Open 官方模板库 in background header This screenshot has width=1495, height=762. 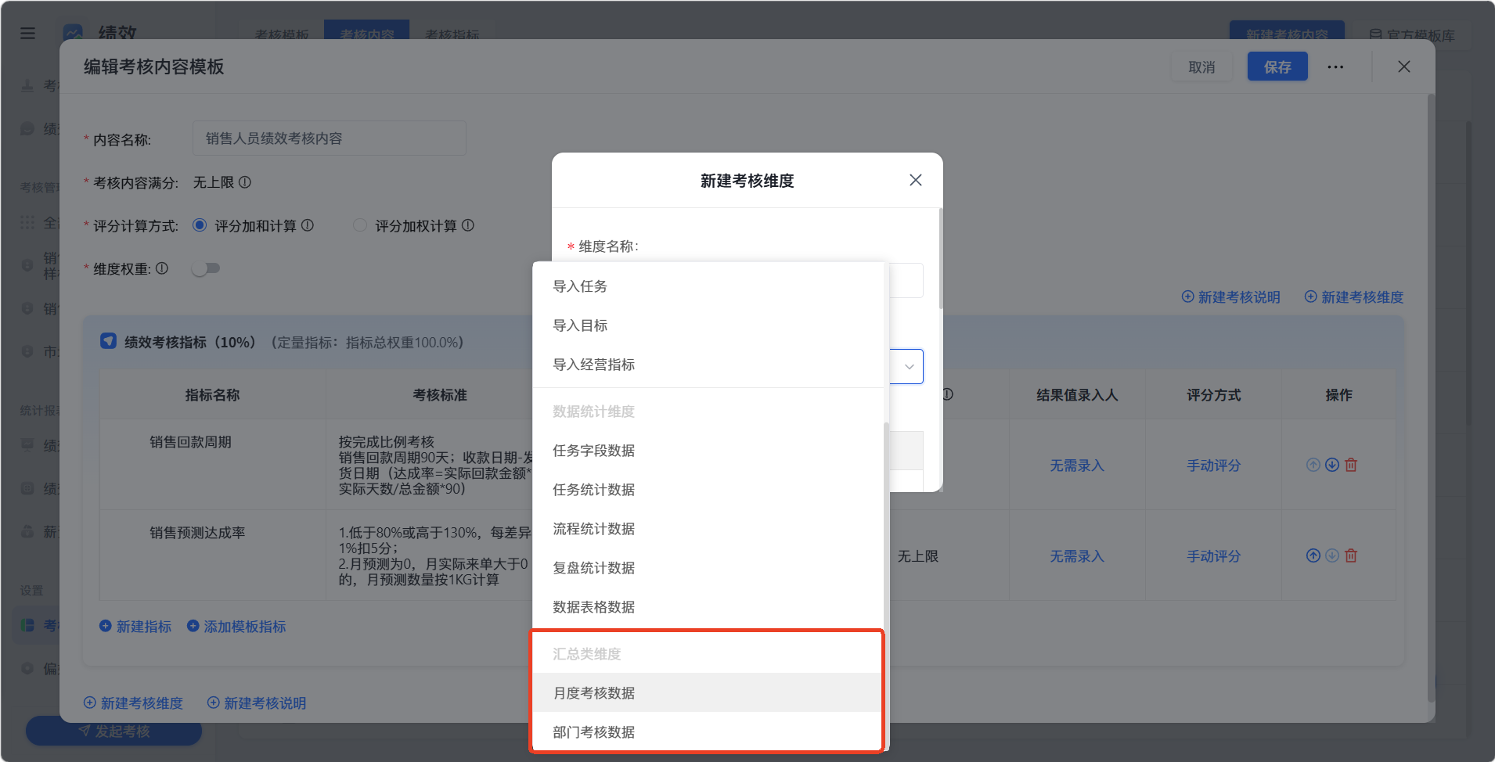1412,34
